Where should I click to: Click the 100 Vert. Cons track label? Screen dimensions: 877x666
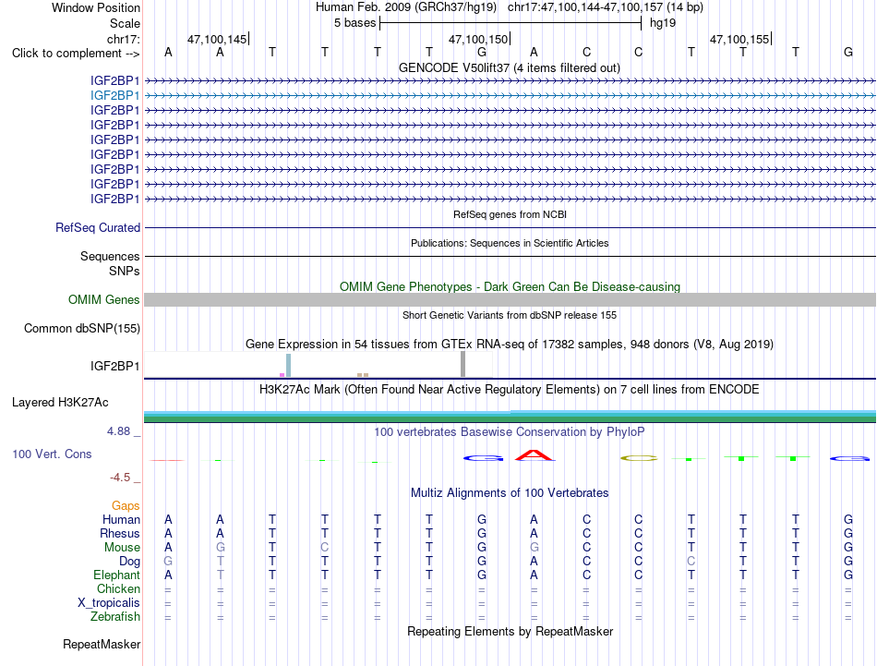[52, 454]
